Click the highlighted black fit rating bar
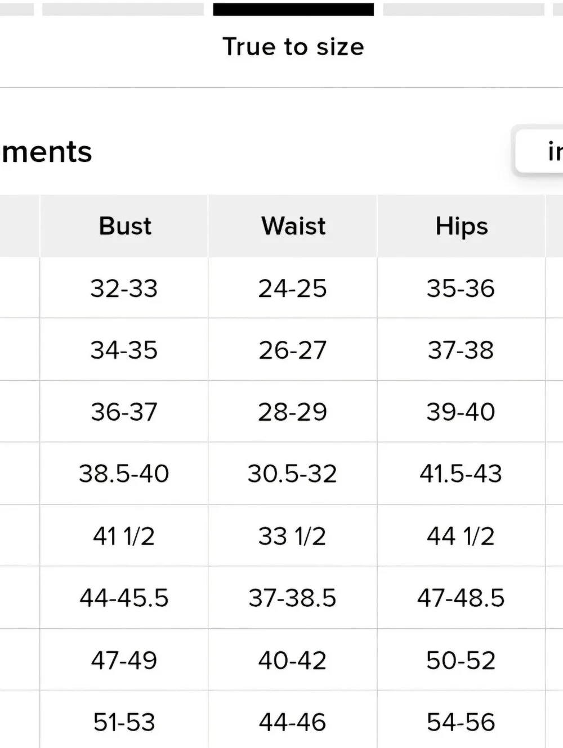563x748 pixels. [x=293, y=10]
